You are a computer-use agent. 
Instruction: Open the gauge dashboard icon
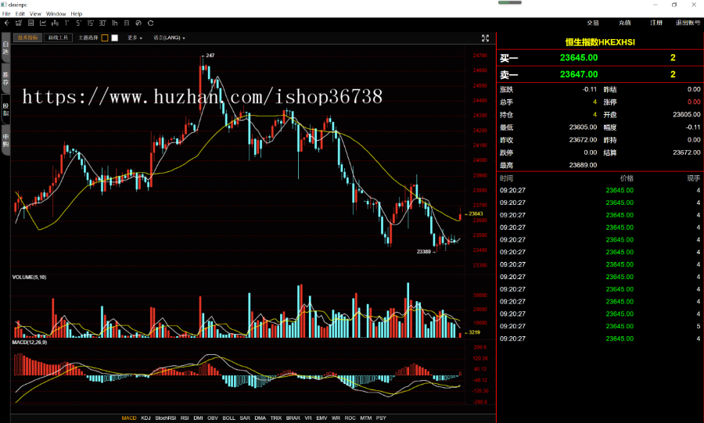(x=138, y=23)
